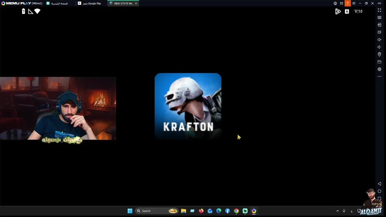Click the Android keyboard 'A' status icon
The height and width of the screenshot is (217, 386).
coord(347,11)
